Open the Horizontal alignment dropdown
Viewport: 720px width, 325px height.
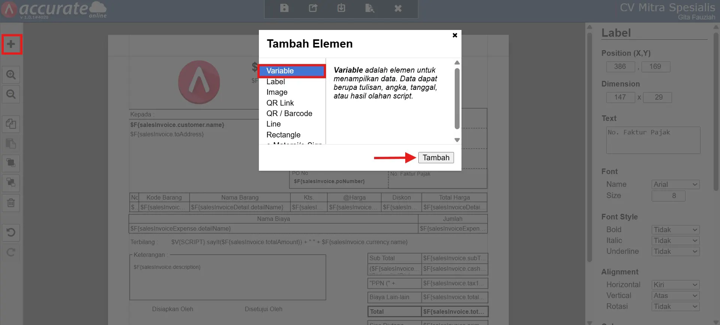point(676,285)
